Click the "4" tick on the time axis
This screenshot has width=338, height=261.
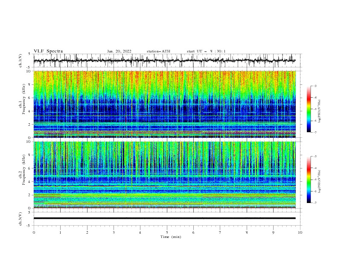[140, 232]
